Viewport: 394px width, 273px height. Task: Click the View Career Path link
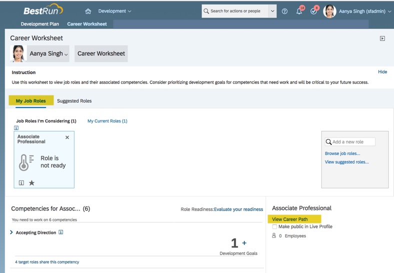pyautogui.click(x=290, y=219)
